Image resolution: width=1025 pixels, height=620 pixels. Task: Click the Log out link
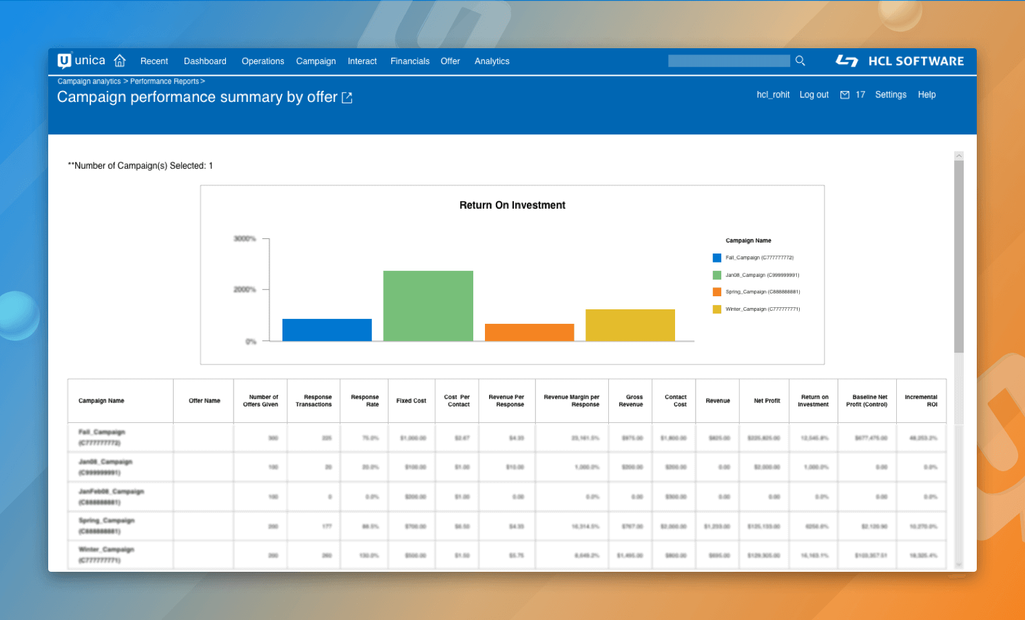(814, 94)
